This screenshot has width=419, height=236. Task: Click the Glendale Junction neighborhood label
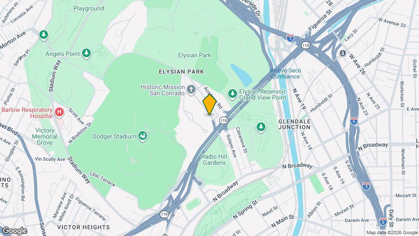tap(295, 125)
